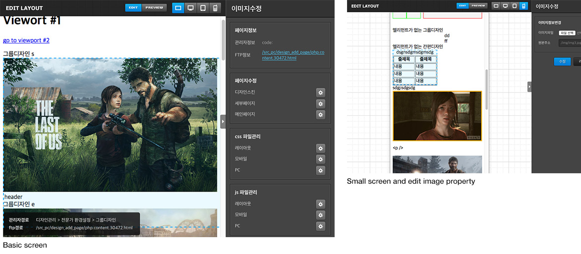Click 엘리먼트가 없는 그룹디자인 text
The width and height of the screenshot is (581, 254).
click(418, 30)
